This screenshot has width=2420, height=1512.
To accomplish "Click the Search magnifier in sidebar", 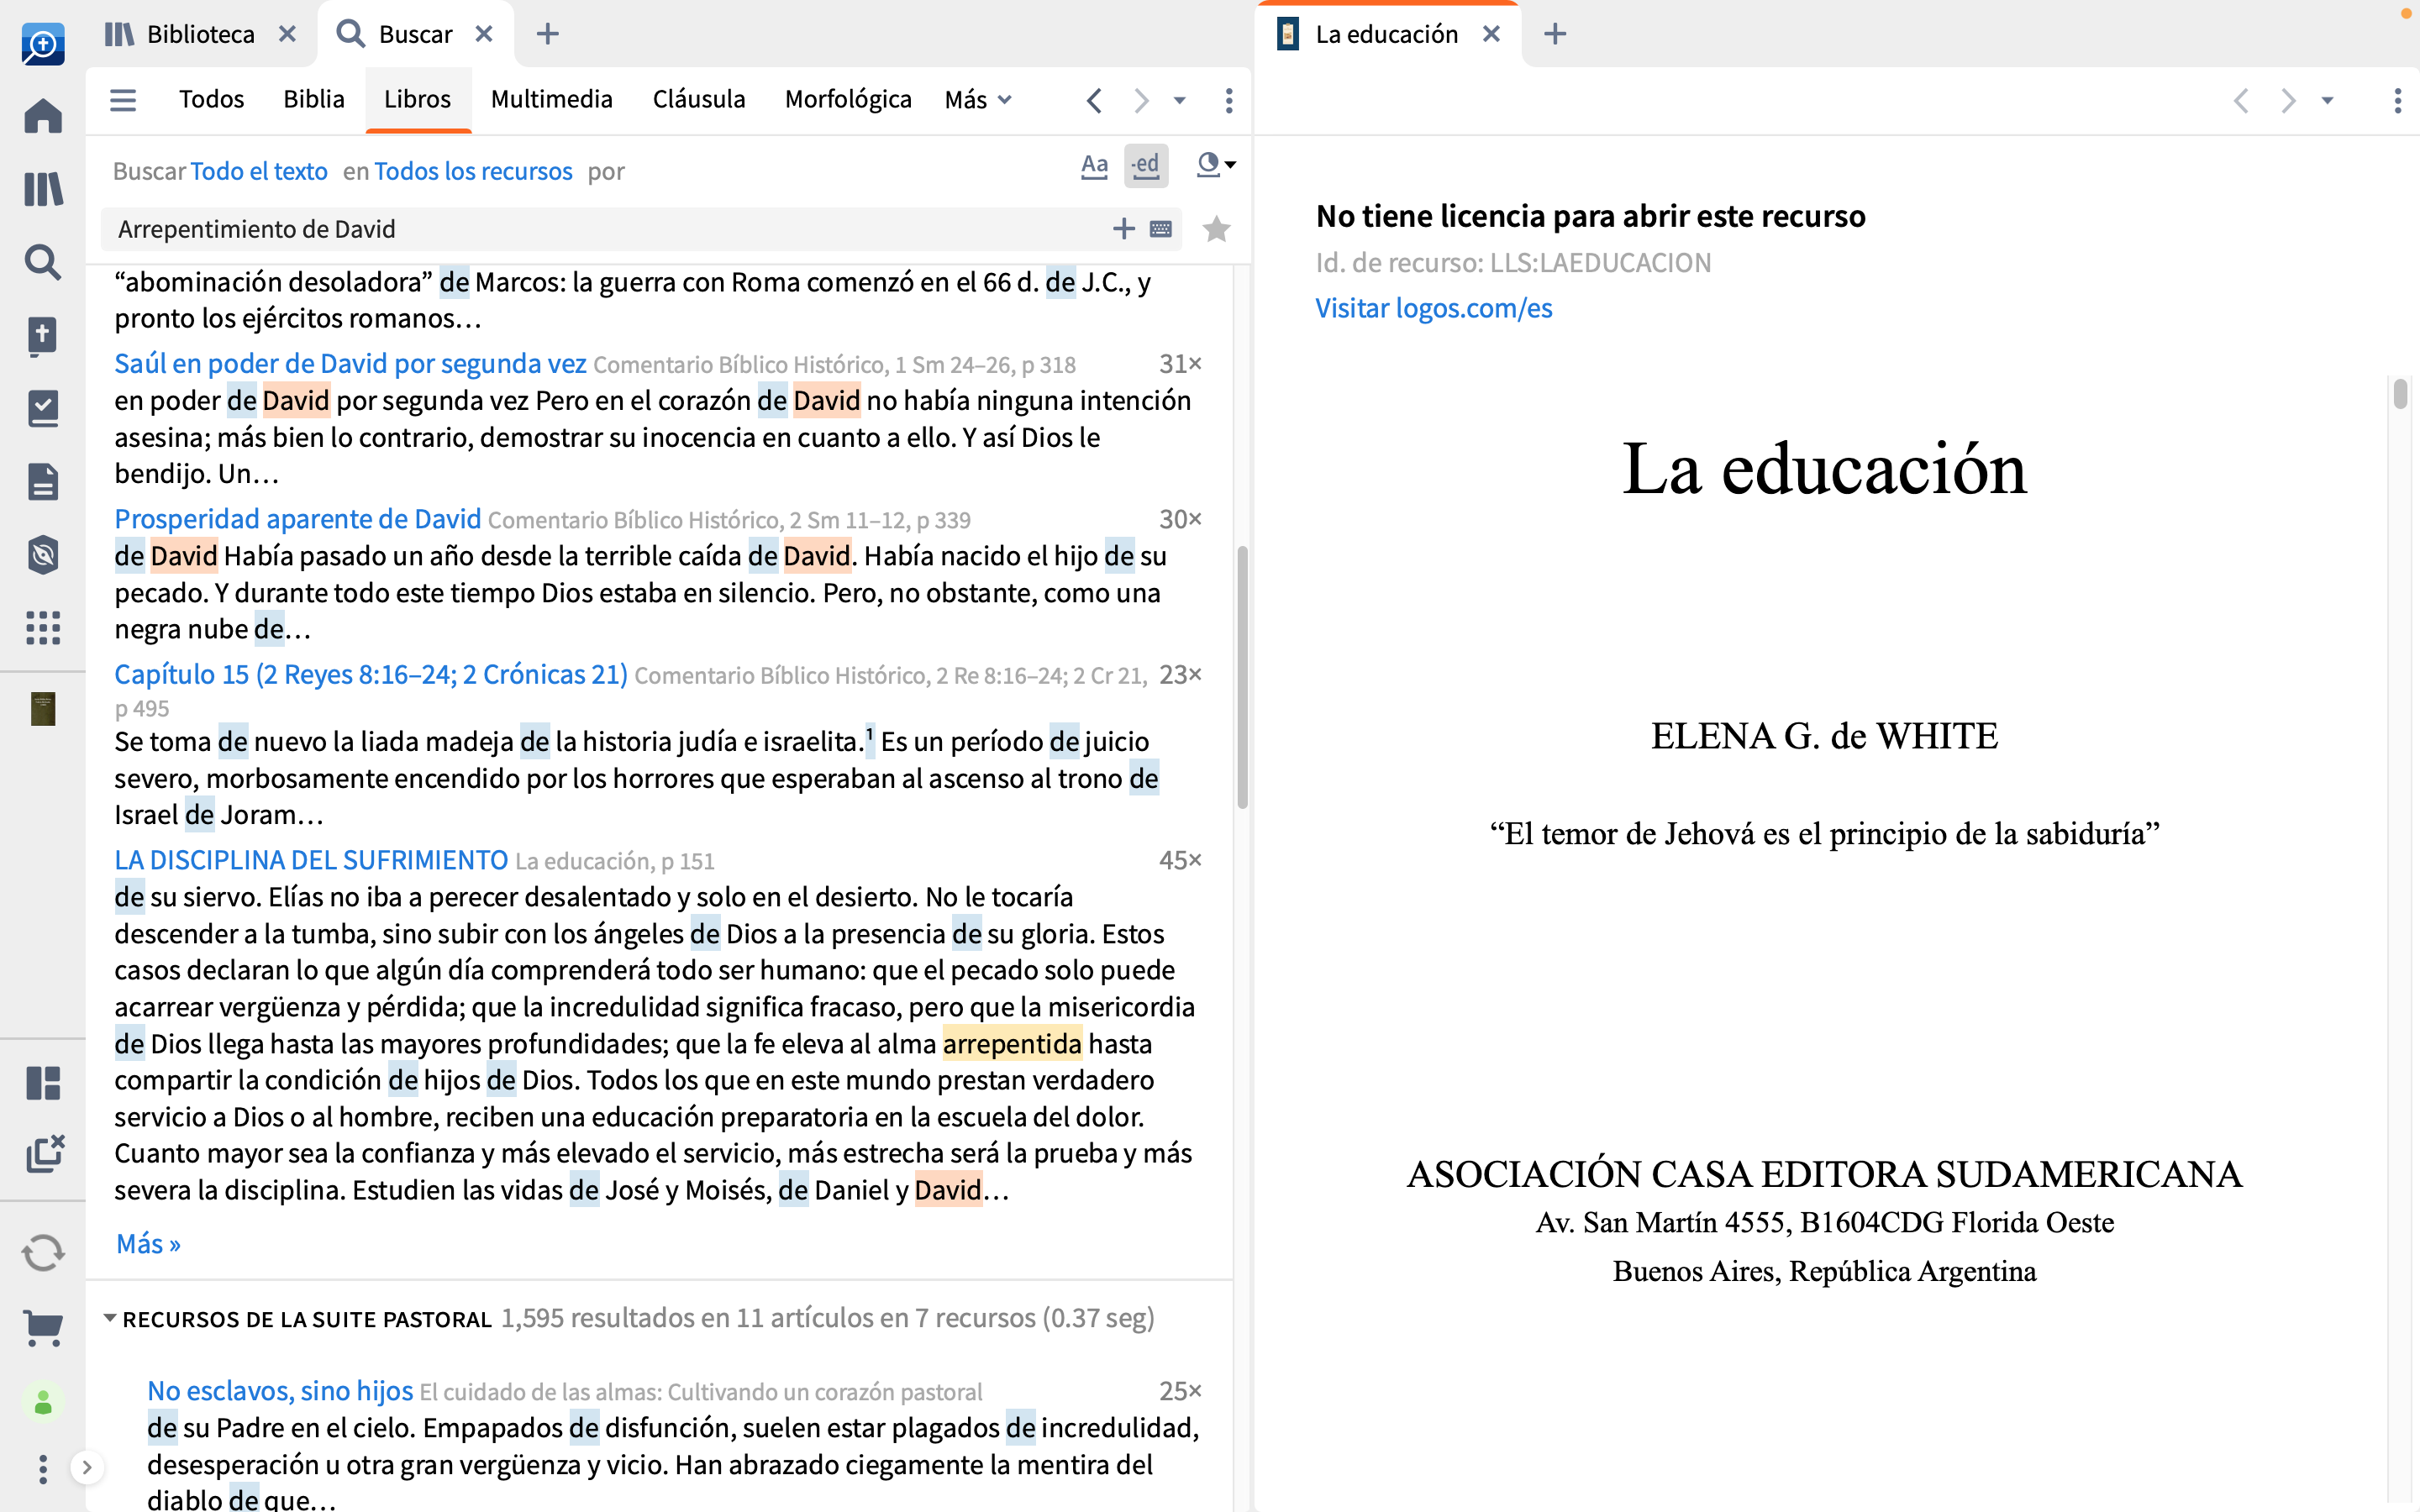I will coord(43,262).
